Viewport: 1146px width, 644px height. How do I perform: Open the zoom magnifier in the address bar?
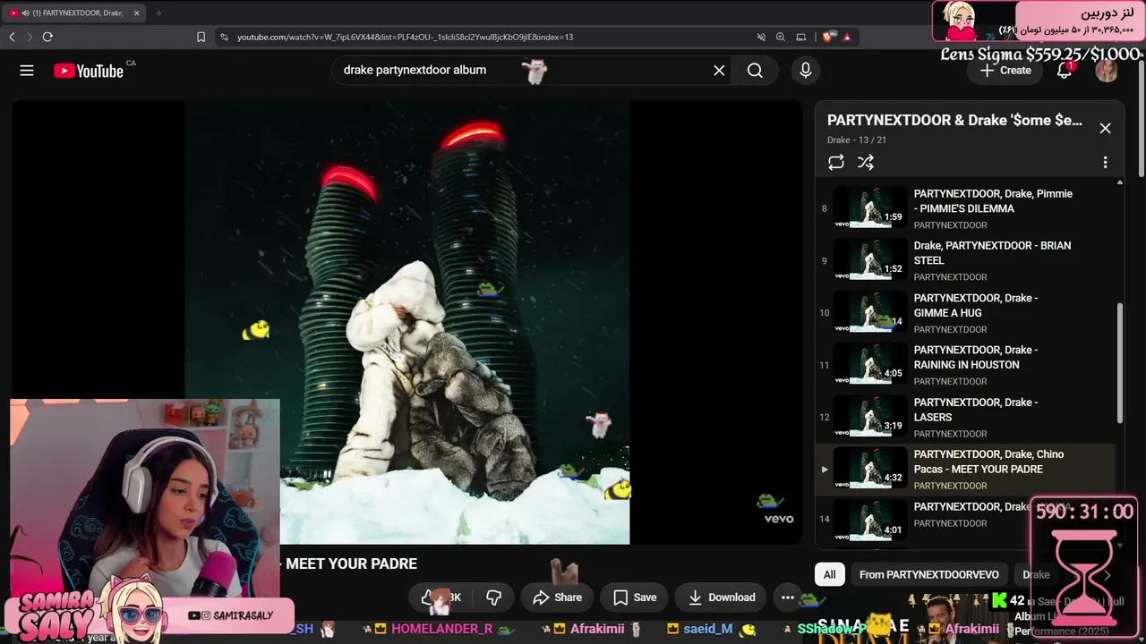pyautogui.click(x=781, y=37)
